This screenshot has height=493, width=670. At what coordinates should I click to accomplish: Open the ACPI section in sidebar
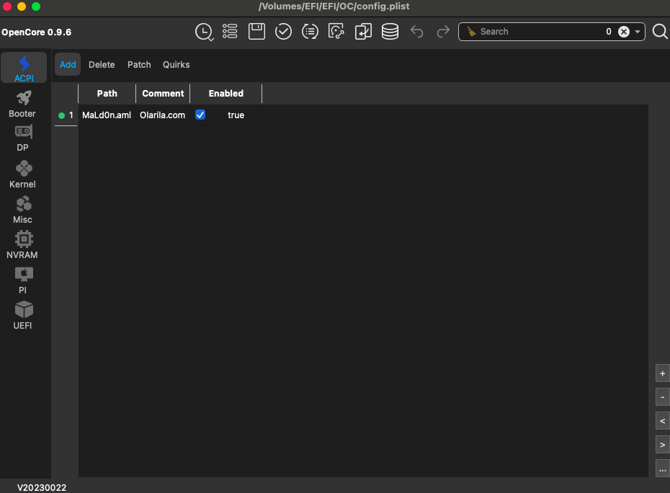24,68
